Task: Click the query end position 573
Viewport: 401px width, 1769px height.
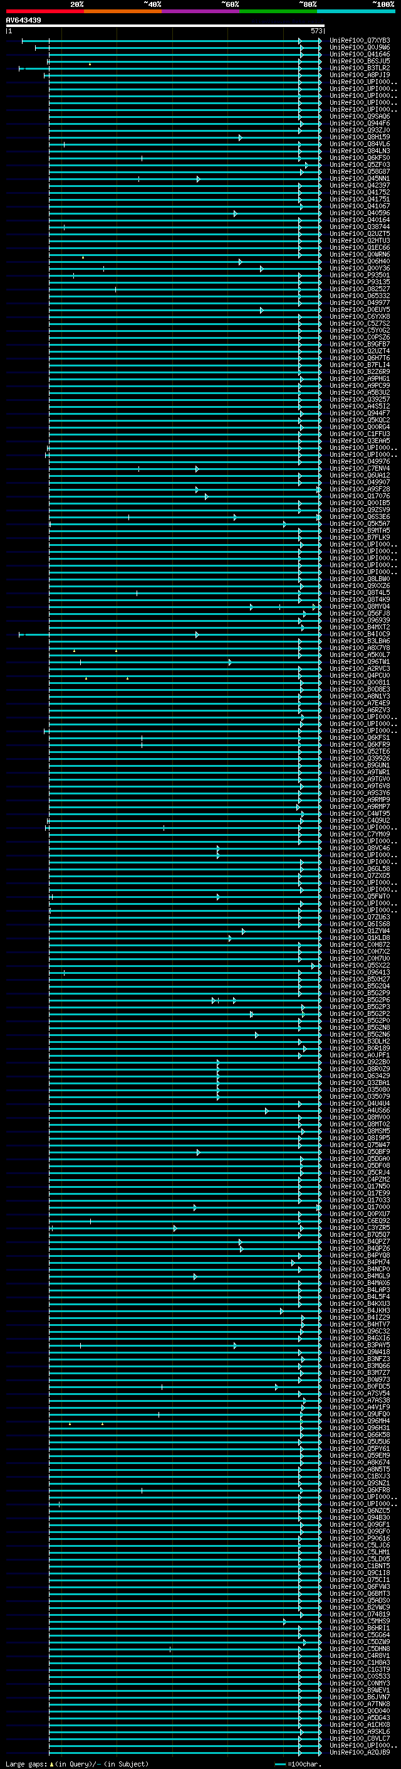Action: pyautogui.click(x=316, y=31)
